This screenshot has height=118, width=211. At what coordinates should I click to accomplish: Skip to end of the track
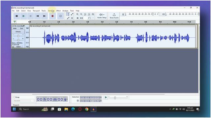pyautogui.click(x=45, y=16)
